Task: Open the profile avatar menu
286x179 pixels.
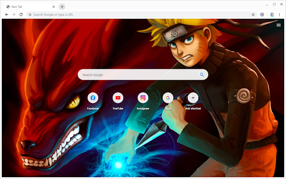Action: point(272,15)
